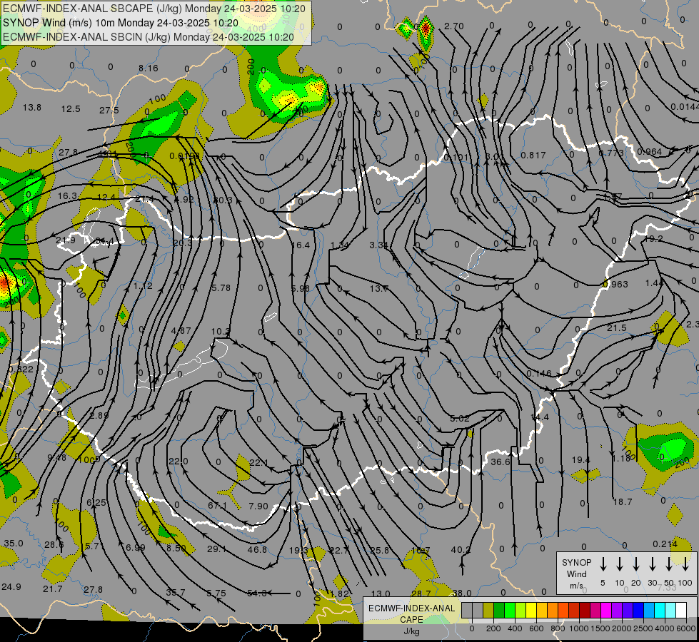The image size is (699, 642).
Task: Click the wind arrow above 100 m/s
Action: pyautogui.click(x=685, y=564)
